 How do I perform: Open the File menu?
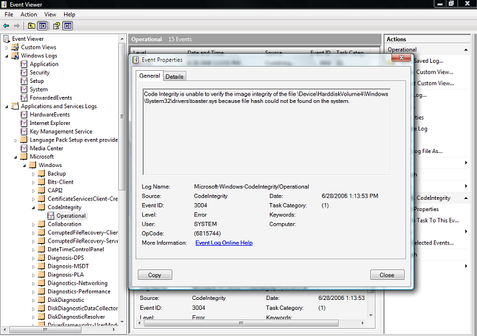pos(9,15)
